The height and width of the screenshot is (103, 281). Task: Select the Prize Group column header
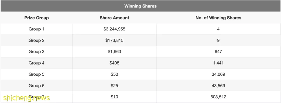37,18
